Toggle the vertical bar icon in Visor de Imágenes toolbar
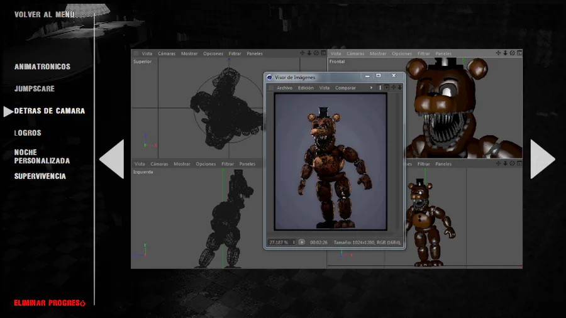 (379, 87)
